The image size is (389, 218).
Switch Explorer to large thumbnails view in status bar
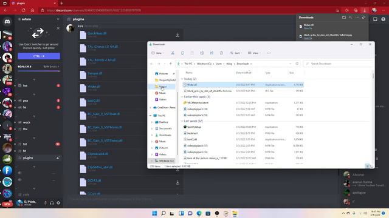pos(371,166)
